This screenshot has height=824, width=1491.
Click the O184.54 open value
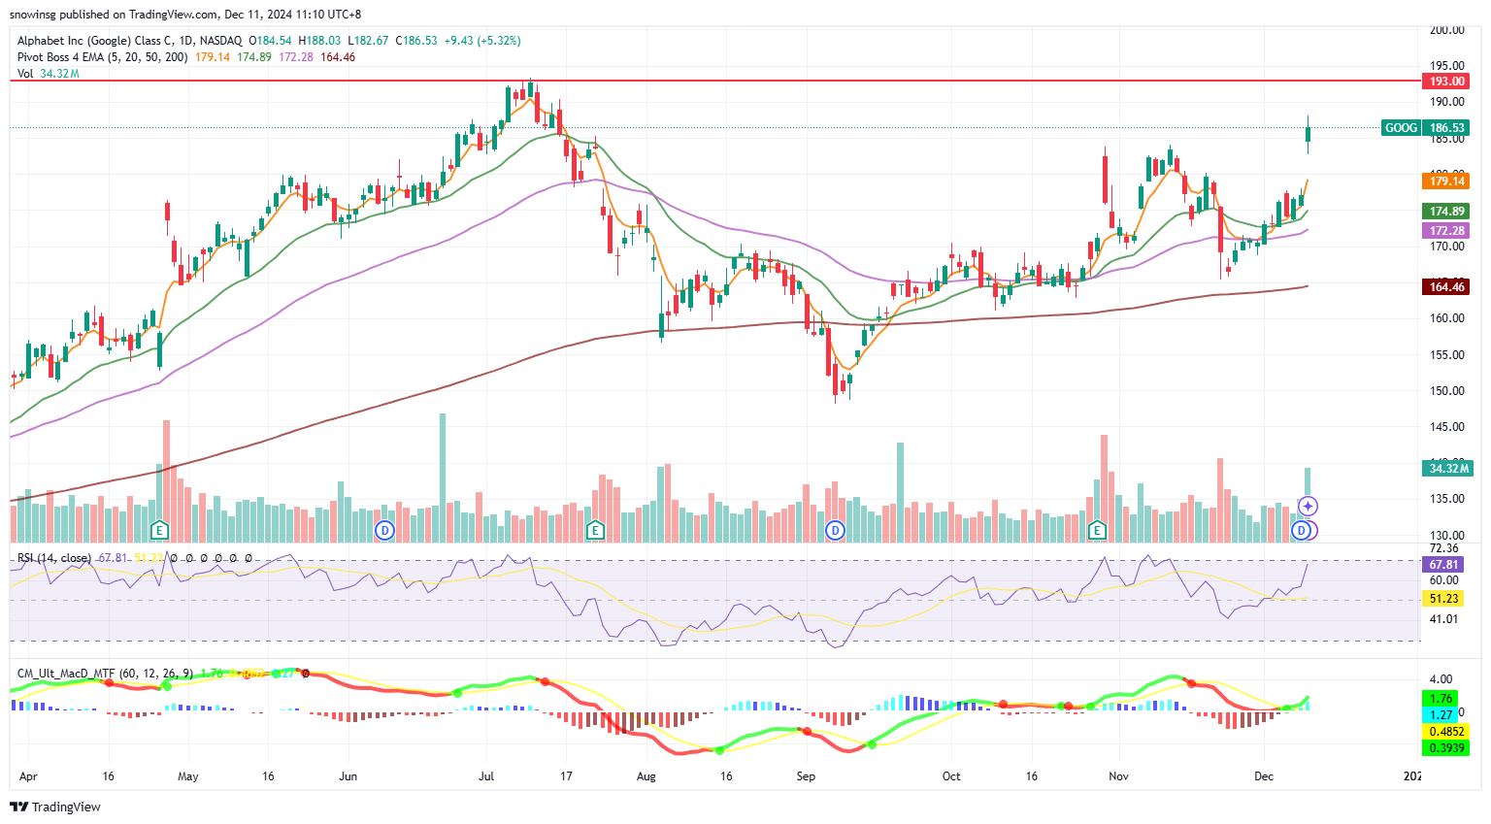tap(271, 41)
